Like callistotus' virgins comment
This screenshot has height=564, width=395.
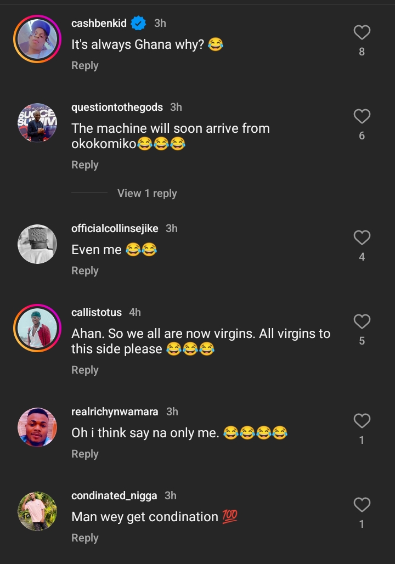point(362,322)
